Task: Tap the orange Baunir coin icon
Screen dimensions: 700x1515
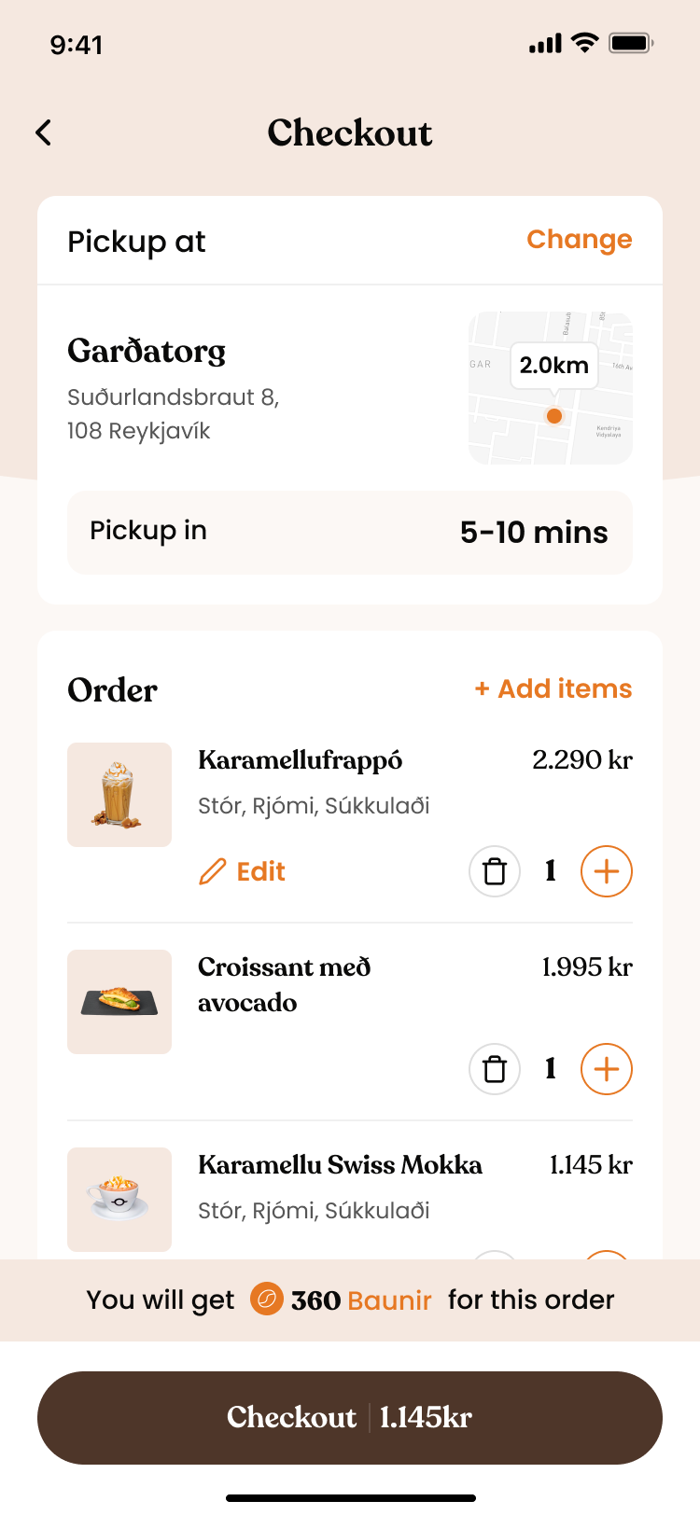Action: (x=266, y=1299)
